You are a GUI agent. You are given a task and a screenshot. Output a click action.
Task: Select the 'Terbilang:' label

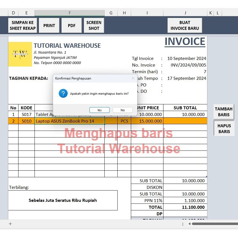click(19, 187)
